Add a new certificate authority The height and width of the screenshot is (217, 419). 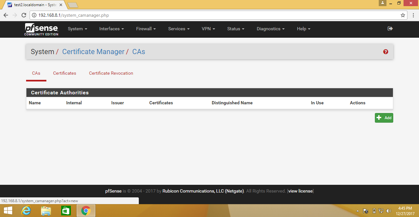[x=384, y=118]
